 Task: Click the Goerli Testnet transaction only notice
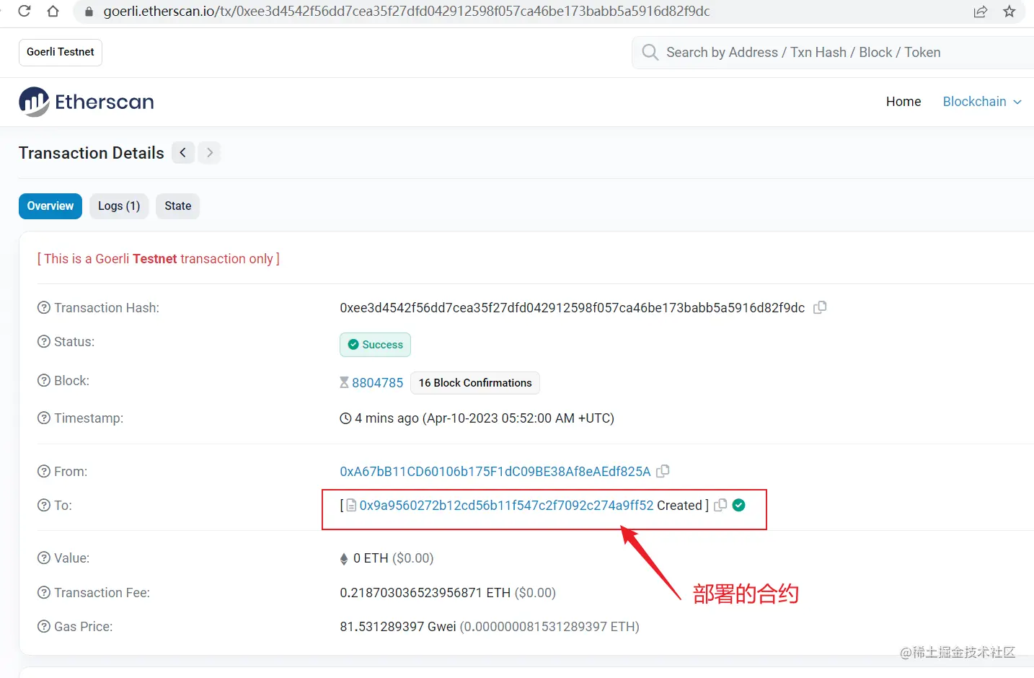159,258
